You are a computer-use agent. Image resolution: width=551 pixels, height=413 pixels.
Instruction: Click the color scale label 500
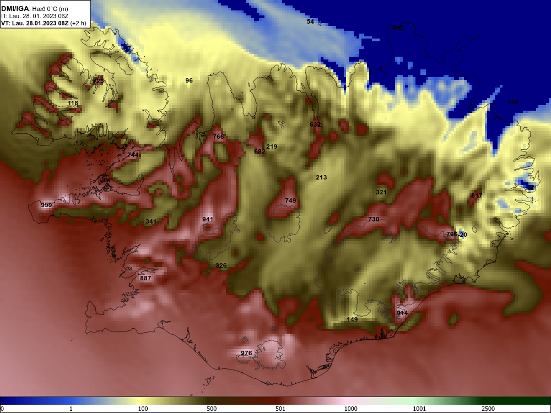pyautogui.click(x=212, y=409)
